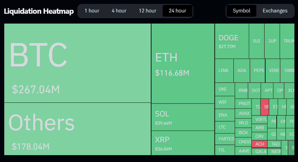Click the SOL $39.64M tile
The image size is (298, 162).
(x=183, y=117)
